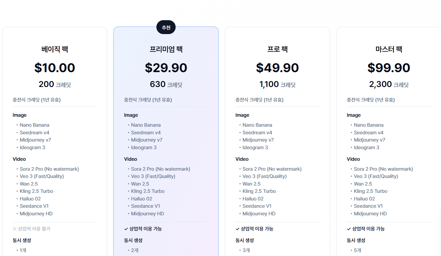Click Kling 2.5 Turbo in the 프리미엄 팩 list
The height and width of the screenshot is (256, 441).
coord(148,191)
